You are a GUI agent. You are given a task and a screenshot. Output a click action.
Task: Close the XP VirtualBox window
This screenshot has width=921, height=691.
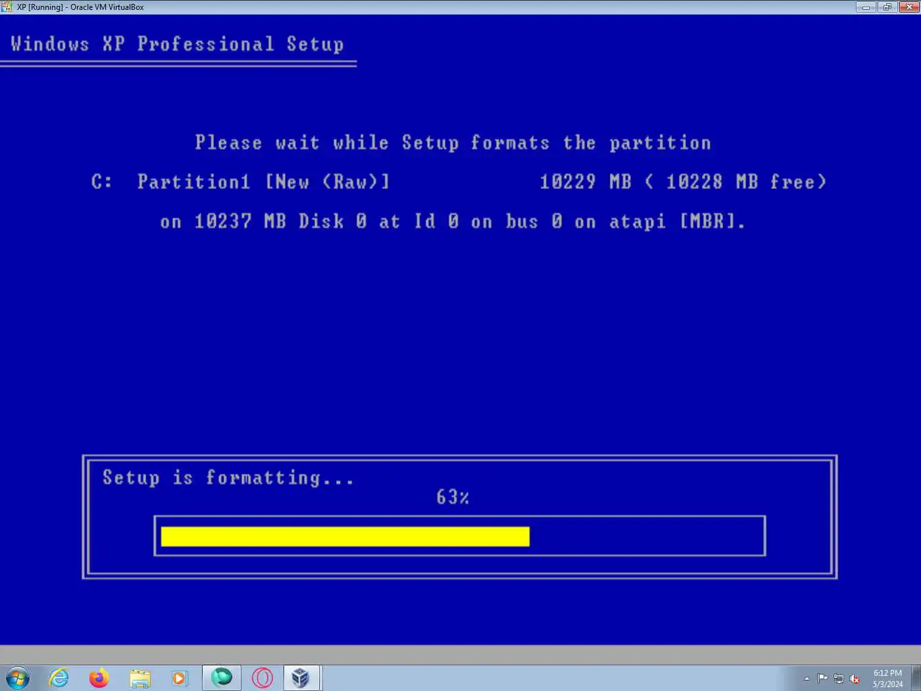click(x=909, y=7)
